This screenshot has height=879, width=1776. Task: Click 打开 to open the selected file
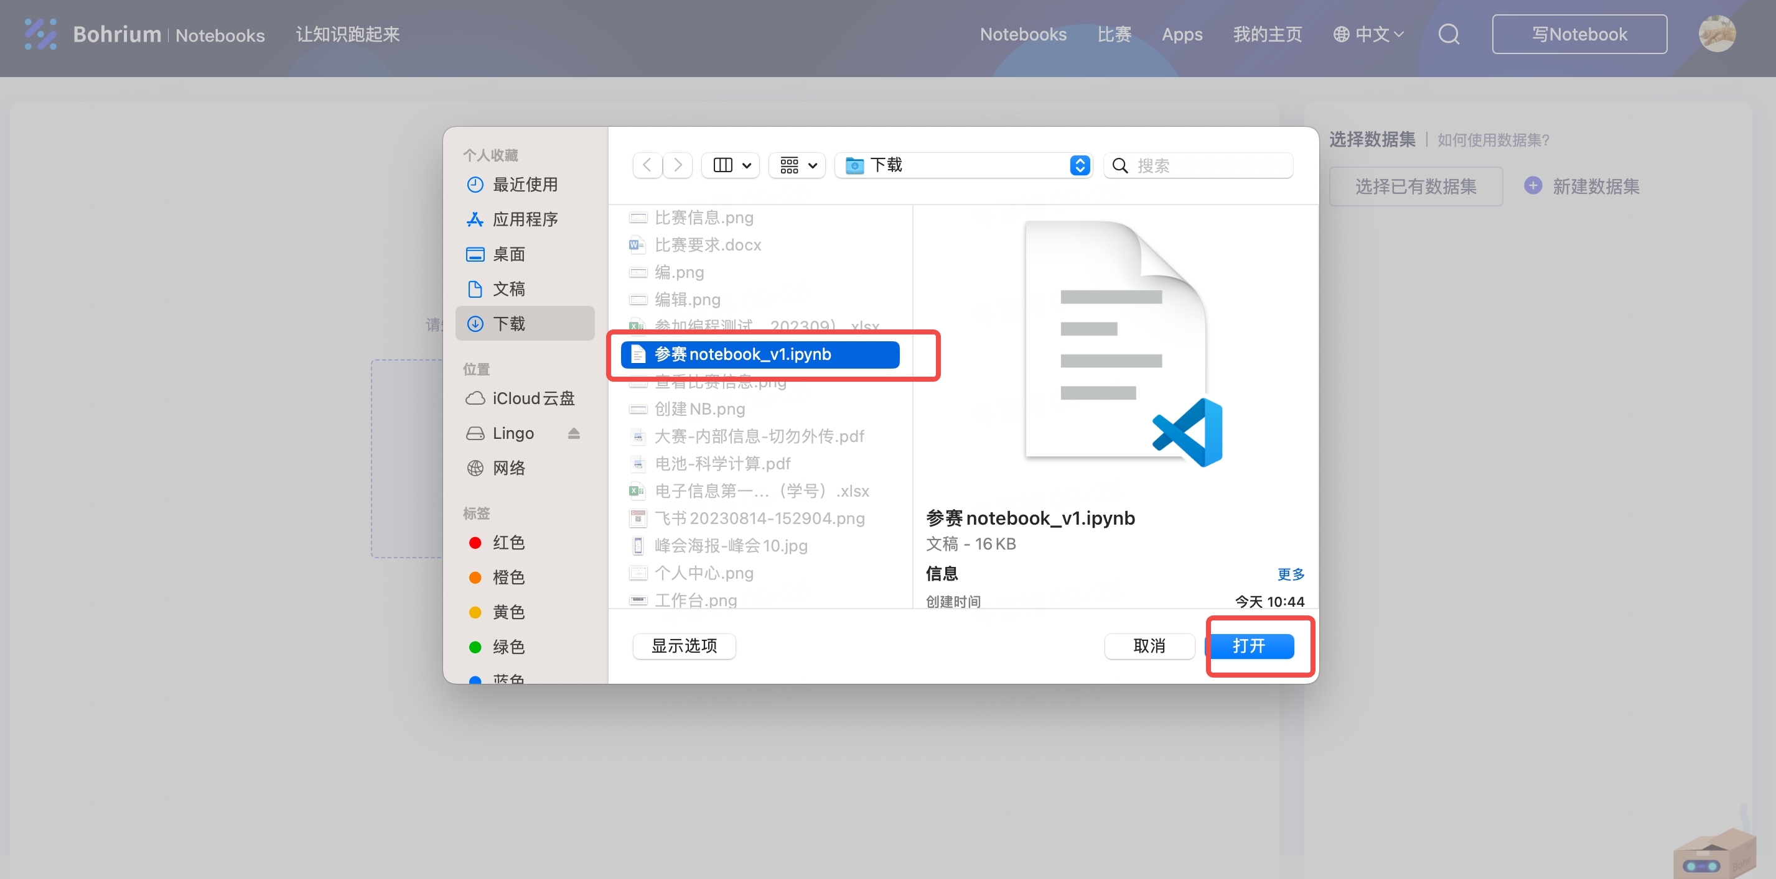point(1250,645)
